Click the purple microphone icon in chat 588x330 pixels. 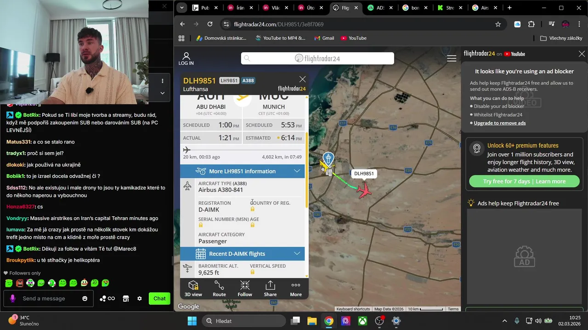(x=12, y=298)
